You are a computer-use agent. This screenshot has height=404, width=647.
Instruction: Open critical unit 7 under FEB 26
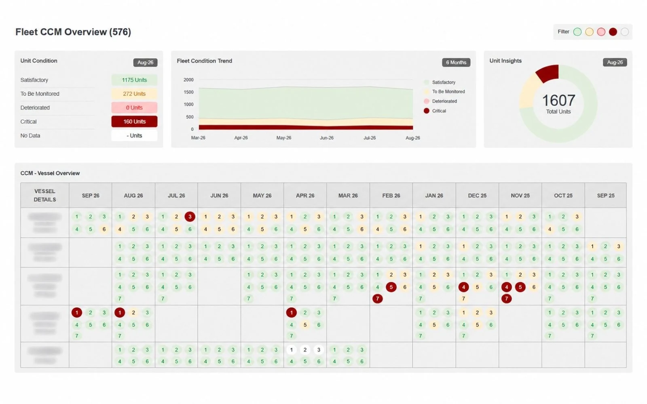coord(377,299)
